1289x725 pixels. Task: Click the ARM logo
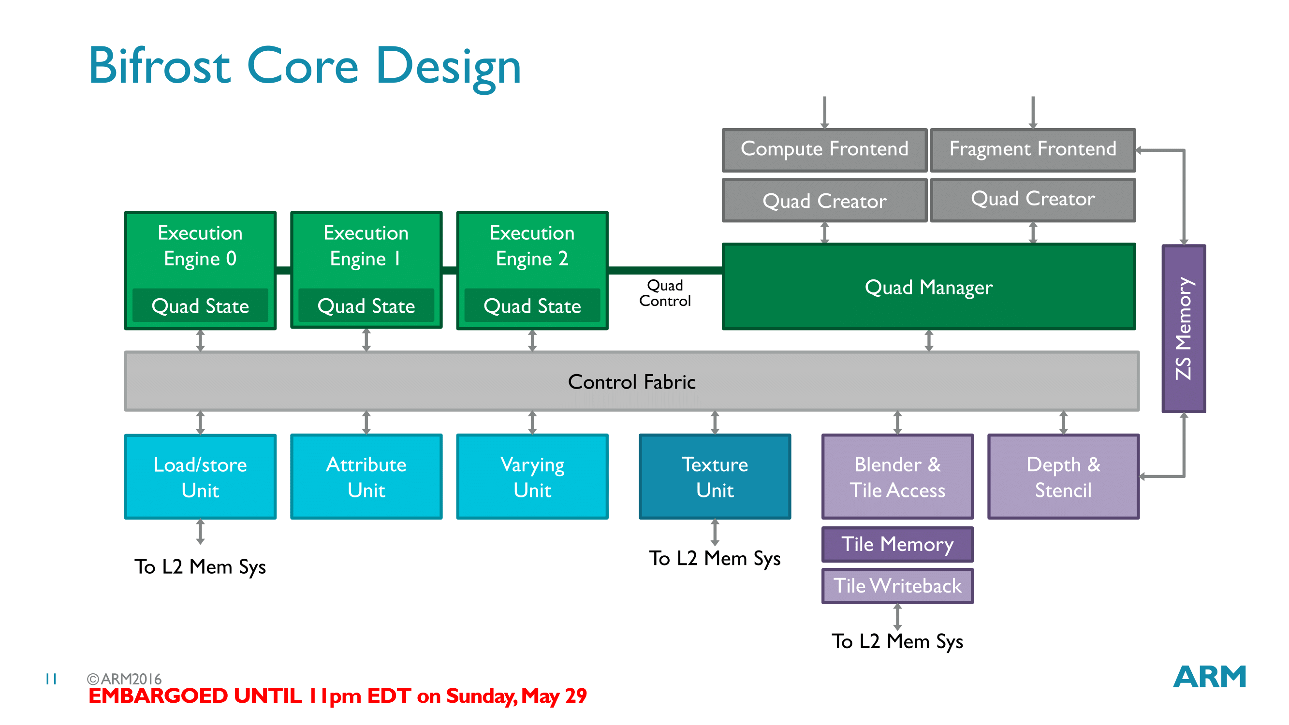click(1209, 677)
